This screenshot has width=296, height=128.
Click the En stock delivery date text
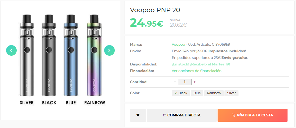(201, 64)
